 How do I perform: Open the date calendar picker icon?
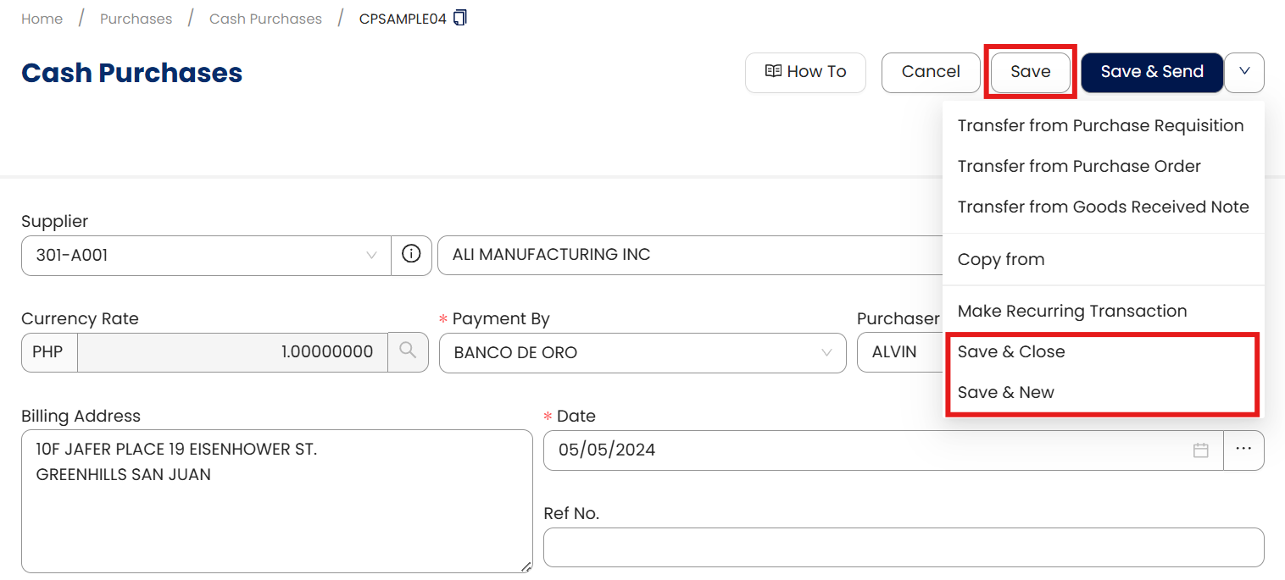1200,450
